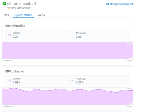142x112 pixels.
Task: Click the CPU Utilization line chart
Action: (x=68, y=96)
